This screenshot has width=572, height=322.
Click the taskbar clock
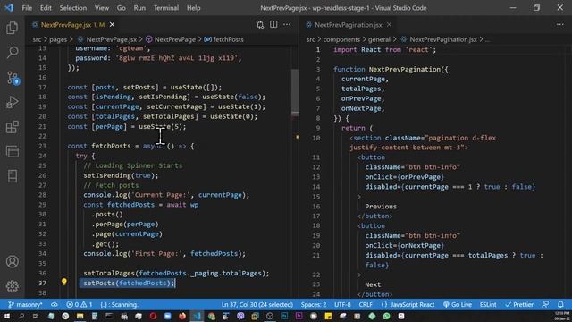click(561, 316)
